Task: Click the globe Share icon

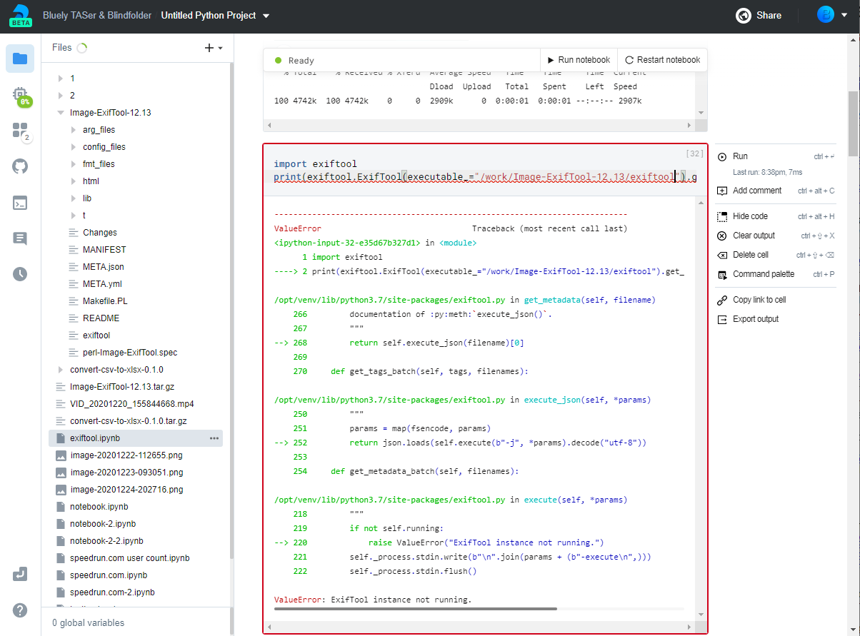Action: [x=743, y=15]
